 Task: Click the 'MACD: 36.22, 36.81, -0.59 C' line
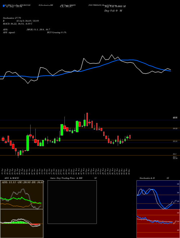[18, 24]
